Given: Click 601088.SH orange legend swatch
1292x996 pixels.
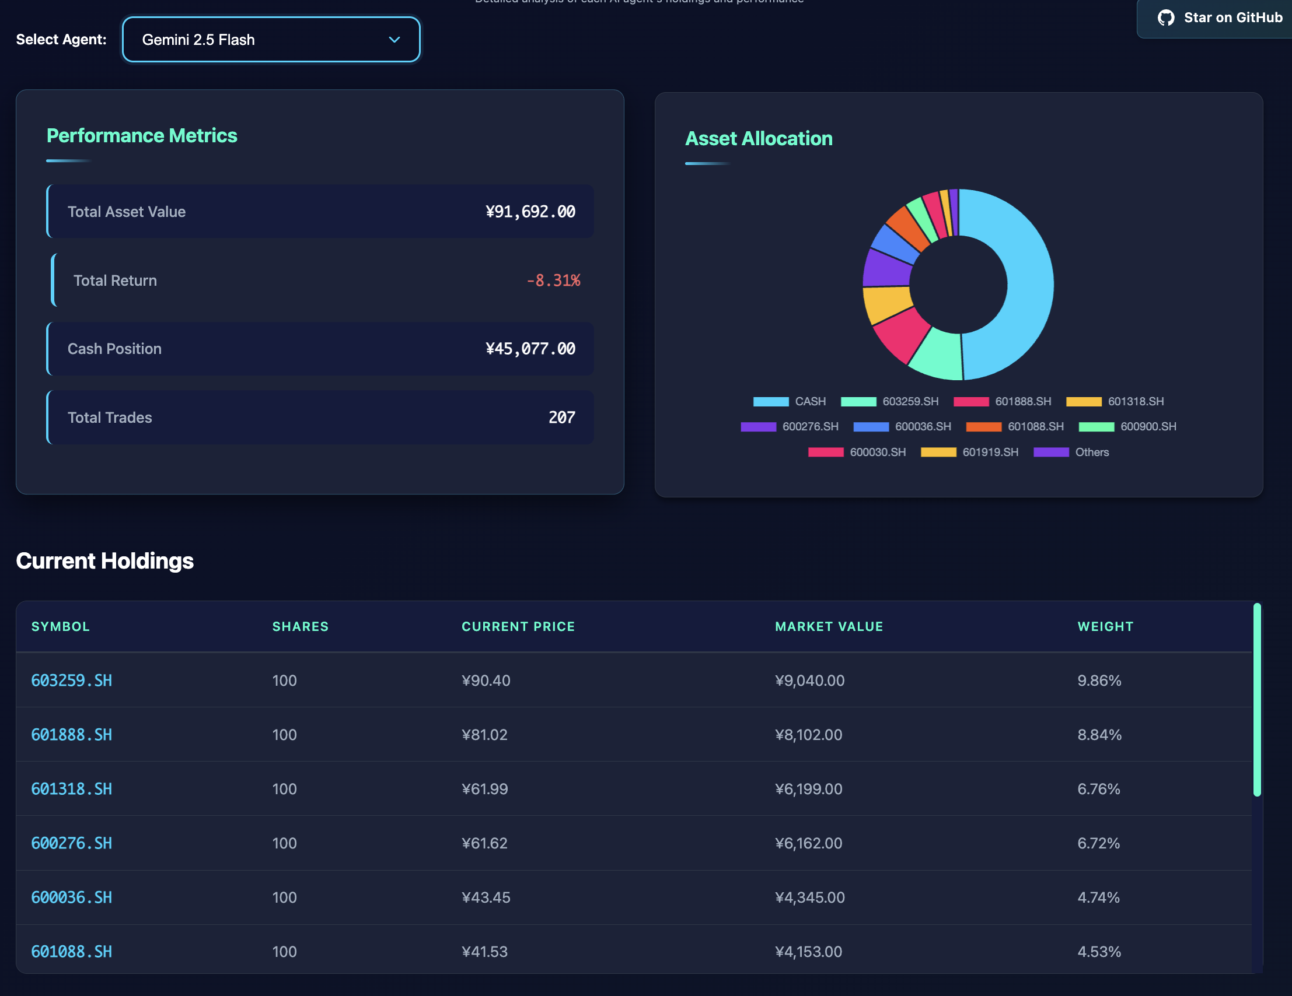Looking at the screenshot, I should coord(983,427).
